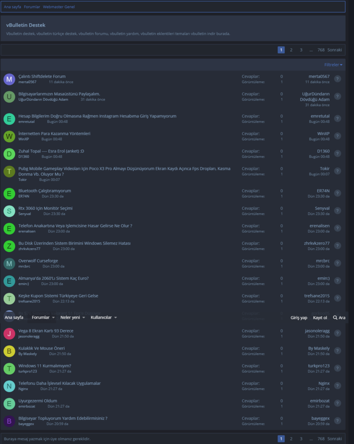Click question-mark icon on Overwolf Curseforge row

(337, 263)
